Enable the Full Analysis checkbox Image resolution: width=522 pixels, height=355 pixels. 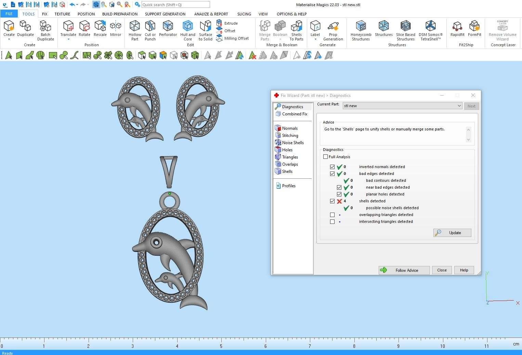(325, 157)
